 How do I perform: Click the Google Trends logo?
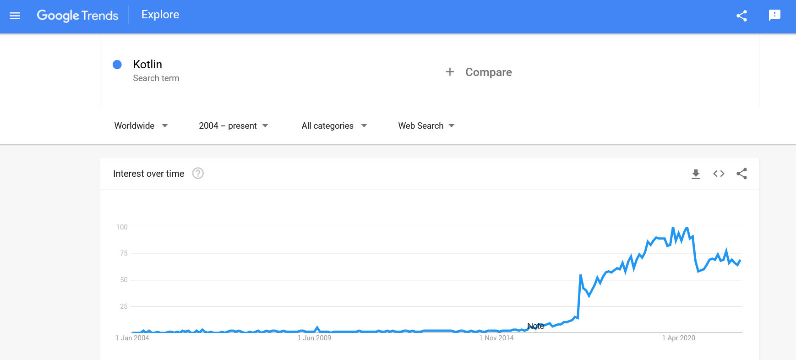click(77, 16)
